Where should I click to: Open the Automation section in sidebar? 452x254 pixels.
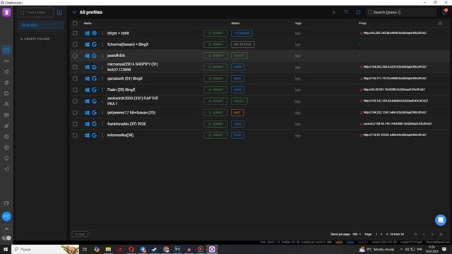(6, 72)
